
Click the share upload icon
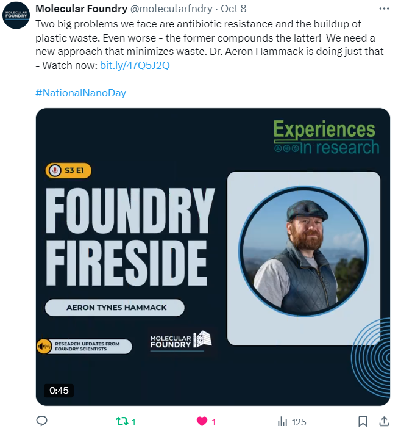tap(384, 421)
